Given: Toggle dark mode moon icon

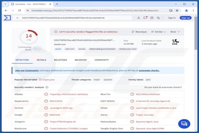Looking at the screenshot, I should (158, 18).
